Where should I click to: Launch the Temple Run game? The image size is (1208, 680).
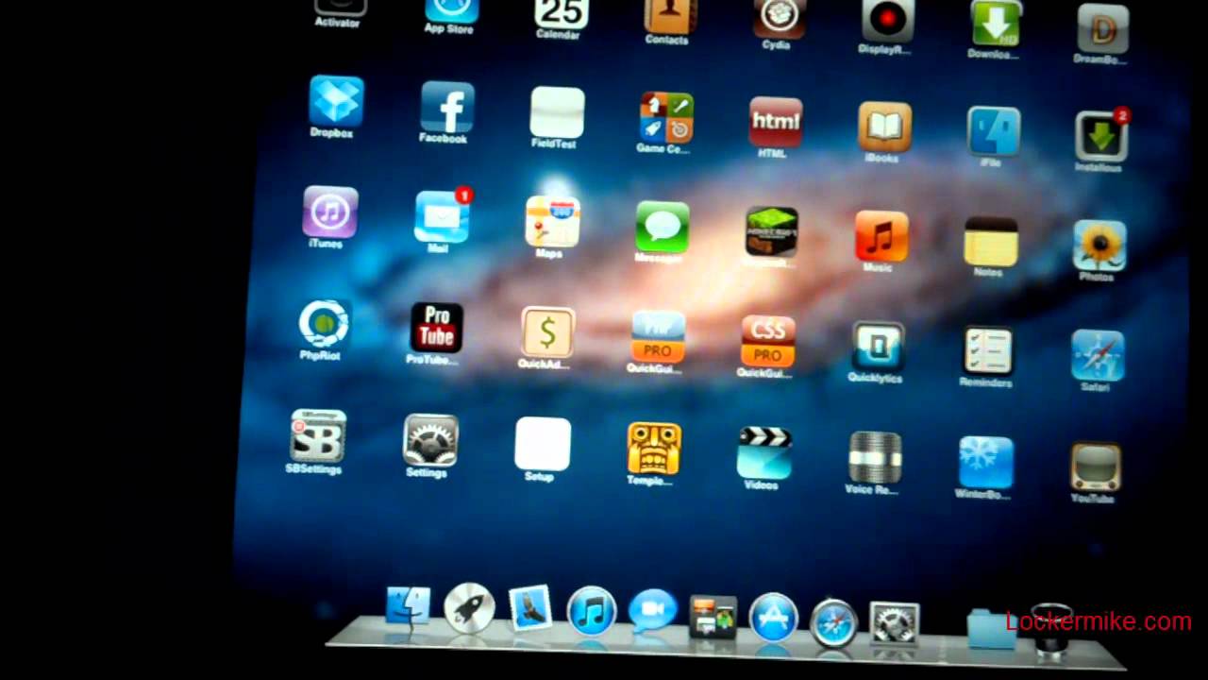(653, 449)
